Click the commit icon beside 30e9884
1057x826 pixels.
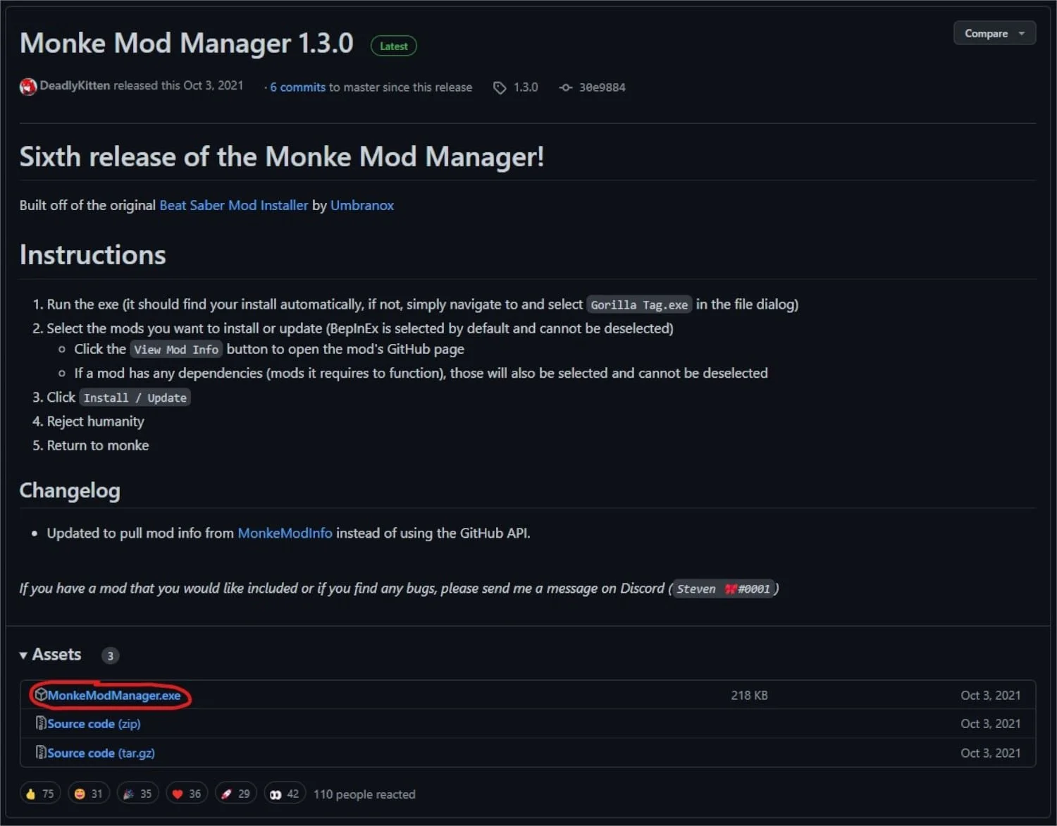pos(565,87)
